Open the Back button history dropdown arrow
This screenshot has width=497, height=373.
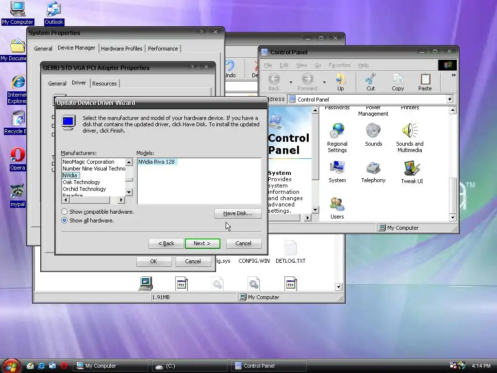(x=291, y=82)
